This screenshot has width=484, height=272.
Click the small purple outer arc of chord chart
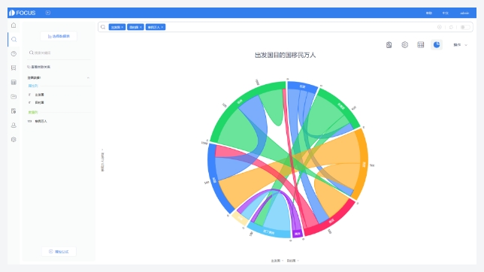click(x=298, y=234)
